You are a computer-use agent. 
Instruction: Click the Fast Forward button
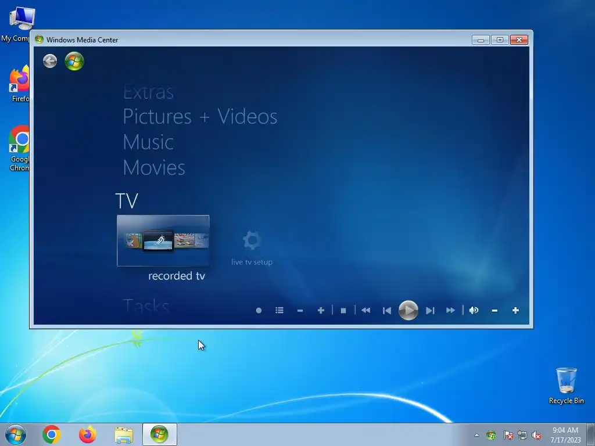coord(450,311)
